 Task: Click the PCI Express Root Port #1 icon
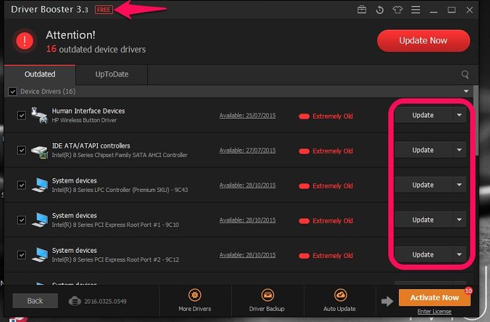40,220
